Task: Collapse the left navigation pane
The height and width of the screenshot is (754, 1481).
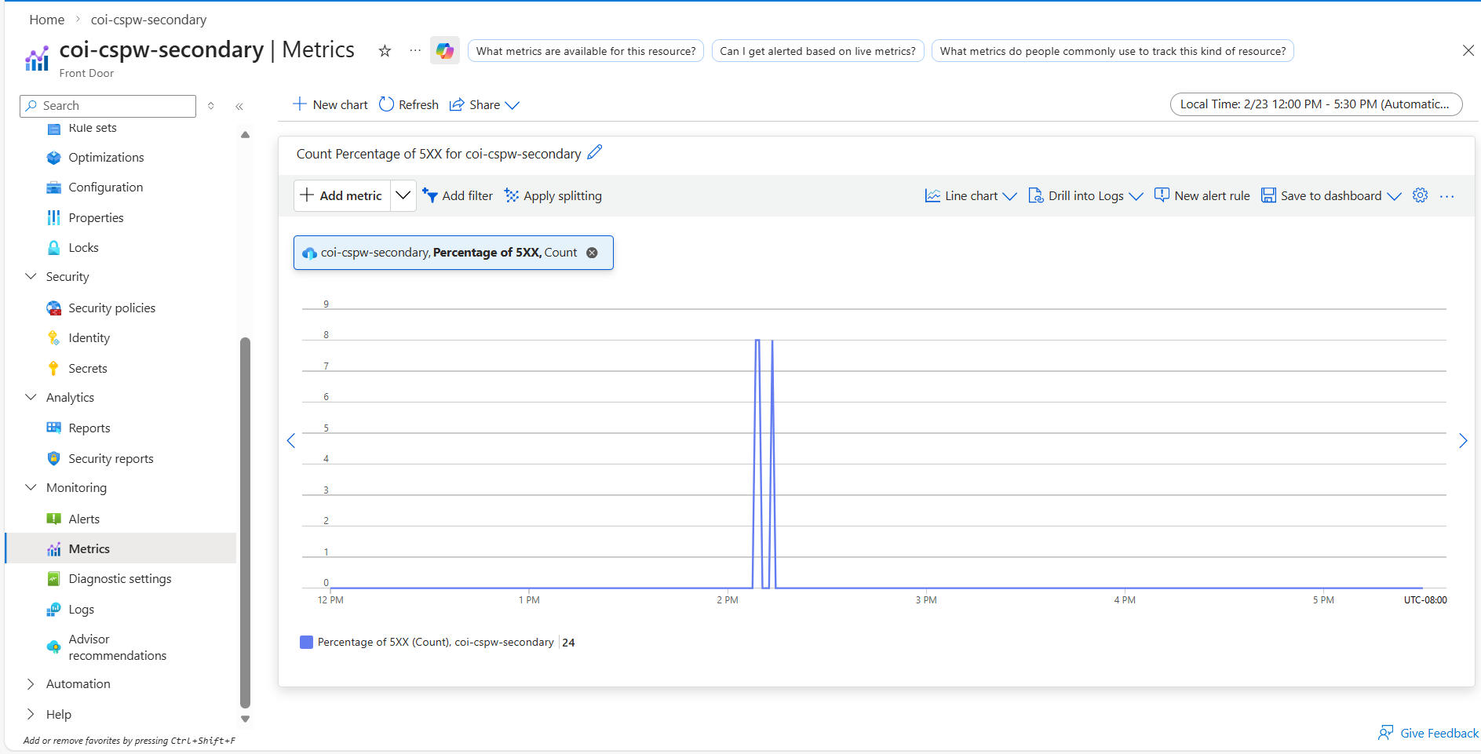Action: point(239,106)
